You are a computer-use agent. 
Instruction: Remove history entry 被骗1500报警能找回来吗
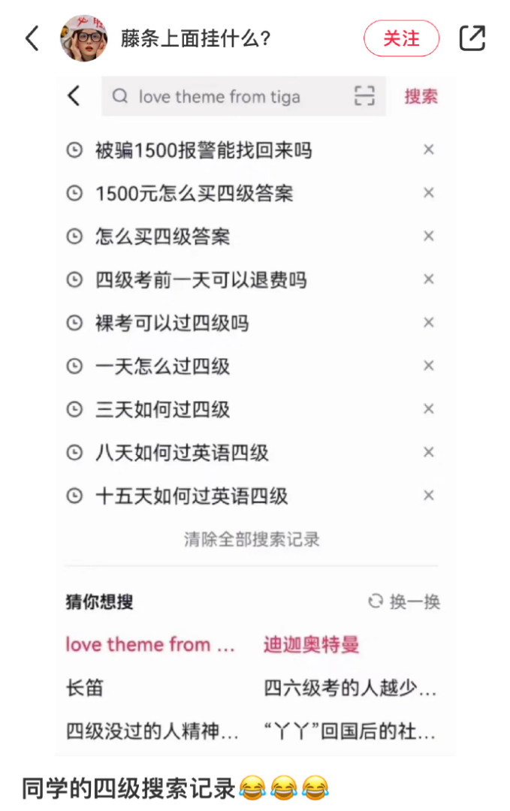point(428,150)
